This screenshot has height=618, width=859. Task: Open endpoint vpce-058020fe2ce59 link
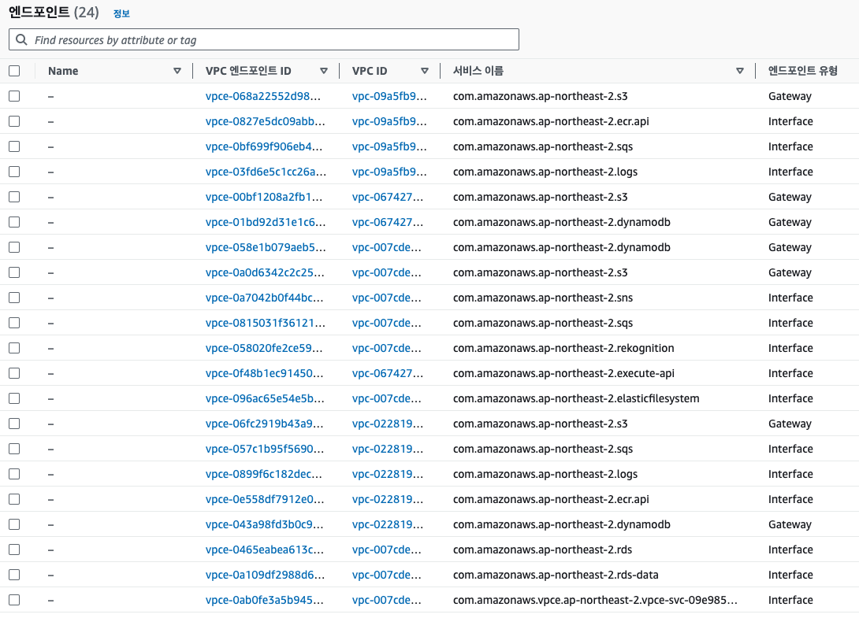pyautogui.click(x=263, y=348)
